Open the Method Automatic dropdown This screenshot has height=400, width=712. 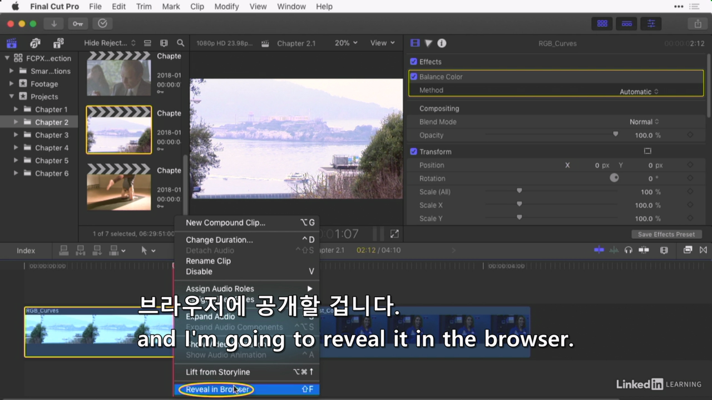[639, 92]
